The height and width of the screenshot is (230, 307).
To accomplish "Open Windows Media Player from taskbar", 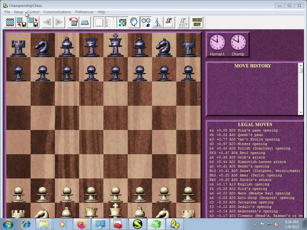I will coord(62,224).
